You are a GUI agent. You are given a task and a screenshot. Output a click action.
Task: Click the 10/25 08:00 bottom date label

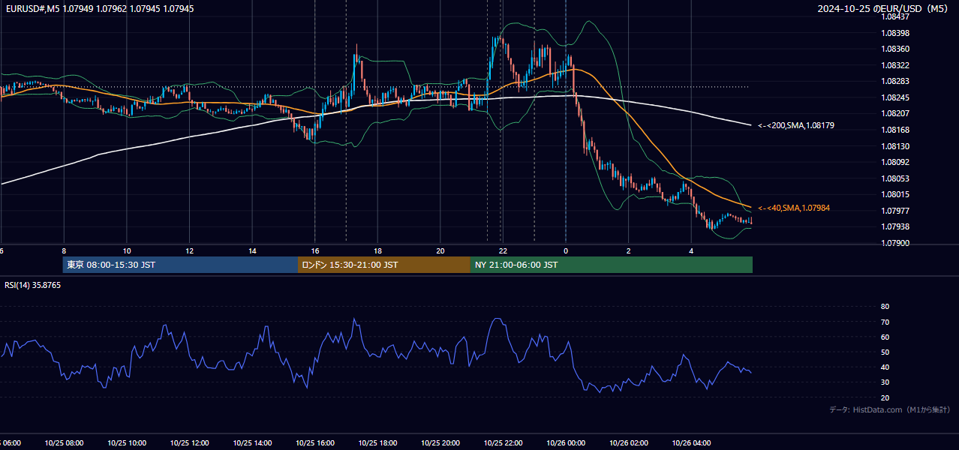[x=64, y=443]
